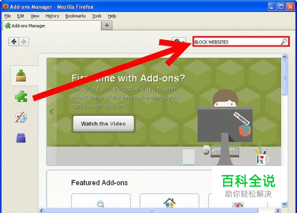Image resolution: width=297 pixels, height=213 pixels.
Task: Open the Tools menu
Action: tap(97, 16)
